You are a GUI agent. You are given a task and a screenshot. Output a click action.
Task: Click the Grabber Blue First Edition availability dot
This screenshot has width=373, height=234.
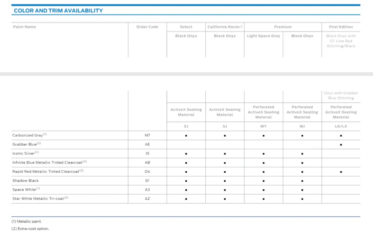pyautogui.click(x=341, y=145)
